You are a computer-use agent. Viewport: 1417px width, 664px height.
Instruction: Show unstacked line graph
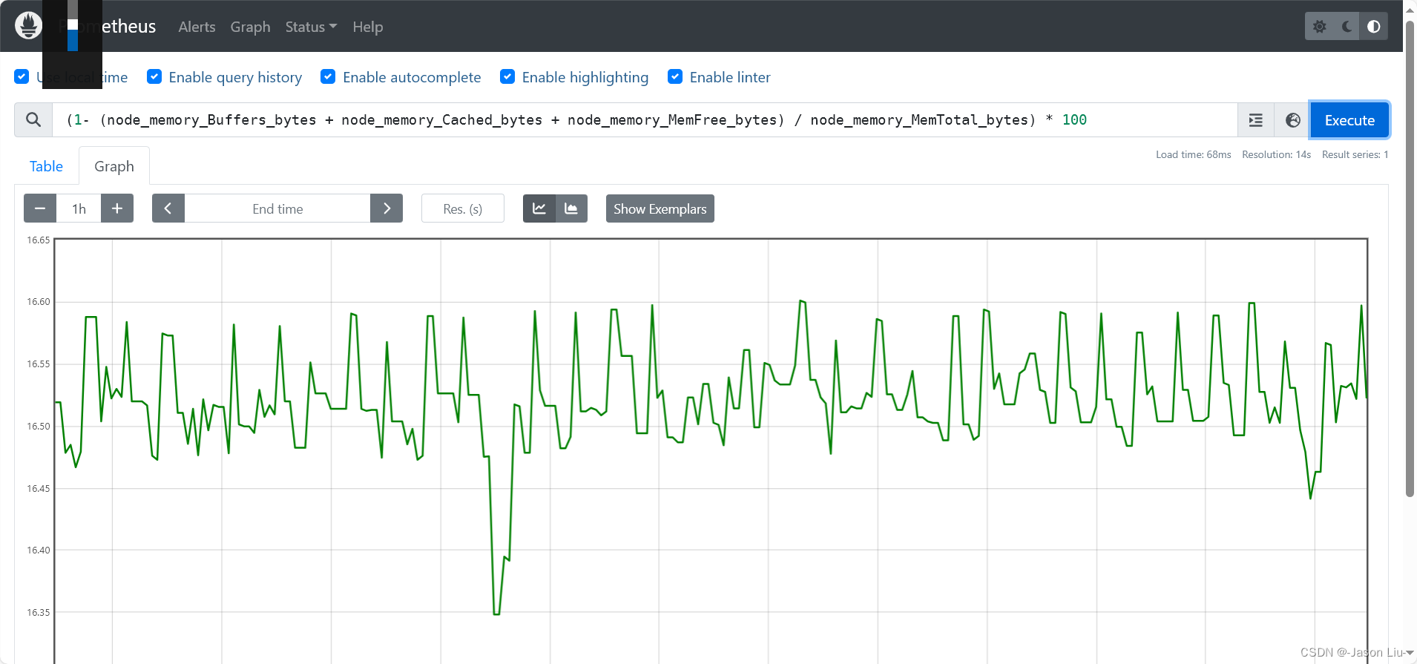pos(539,208)
